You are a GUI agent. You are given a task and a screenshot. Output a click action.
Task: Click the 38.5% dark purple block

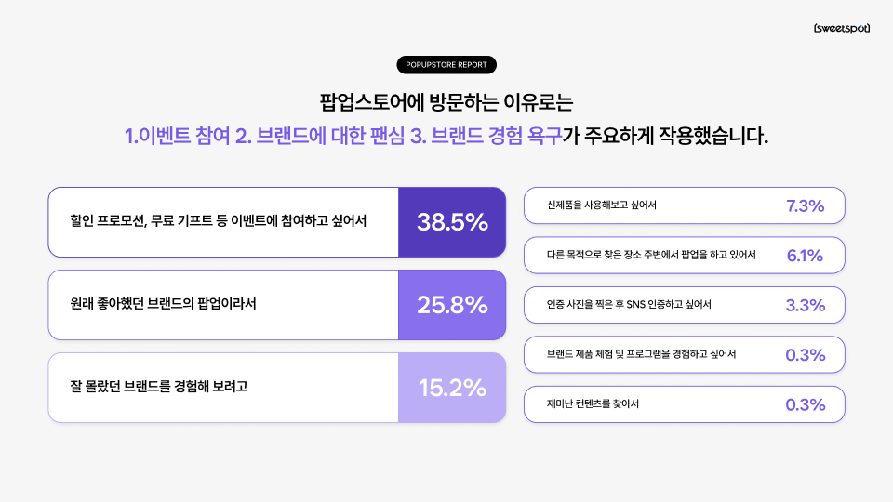[x=452, y=222]
